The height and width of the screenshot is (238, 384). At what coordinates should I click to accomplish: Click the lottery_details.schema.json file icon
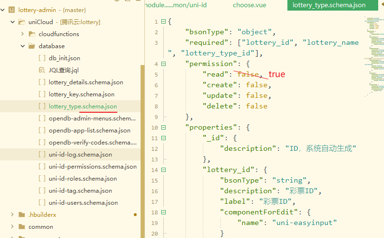[42, 82]
